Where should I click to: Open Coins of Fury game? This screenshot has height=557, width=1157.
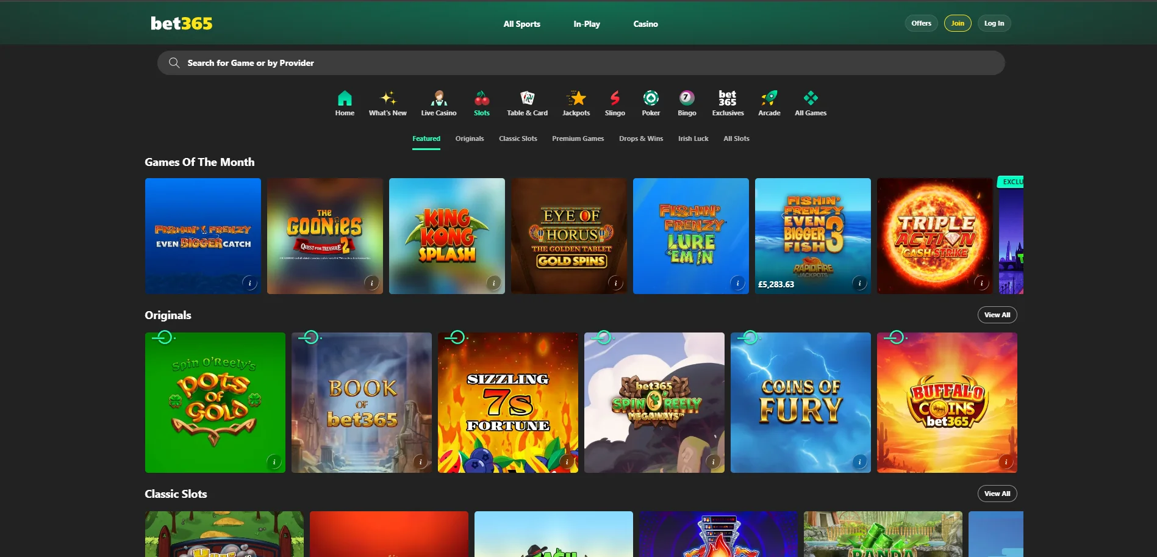801,403
